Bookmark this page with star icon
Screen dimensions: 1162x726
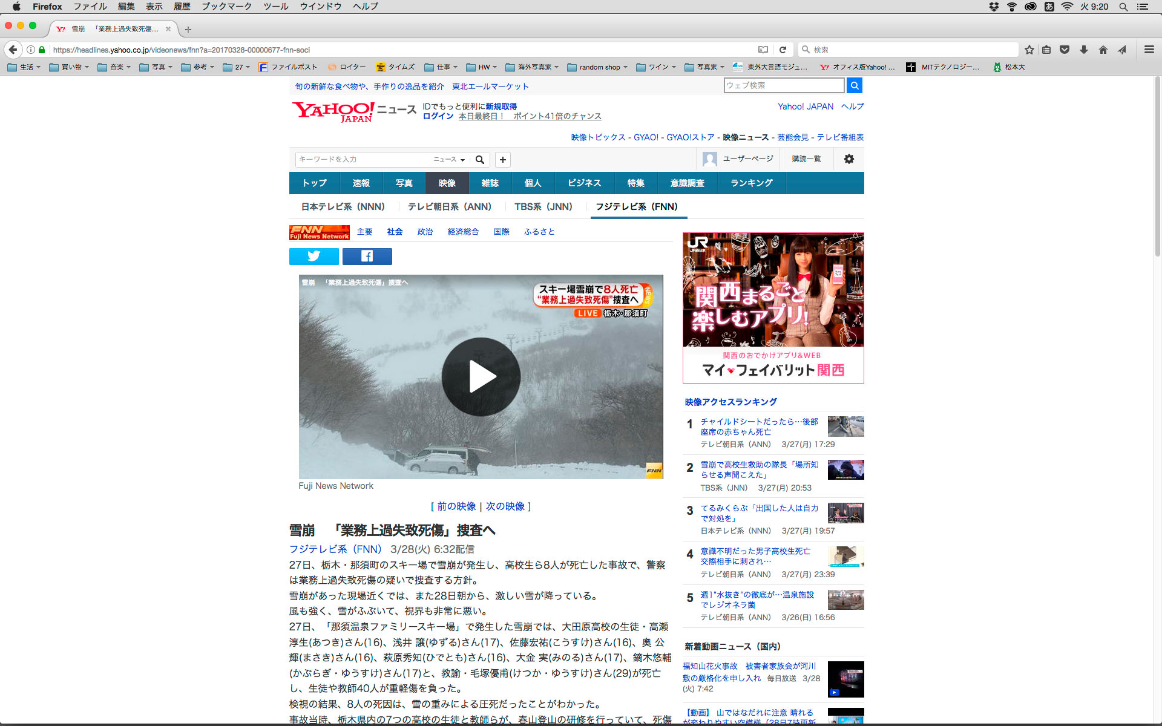1029,50
